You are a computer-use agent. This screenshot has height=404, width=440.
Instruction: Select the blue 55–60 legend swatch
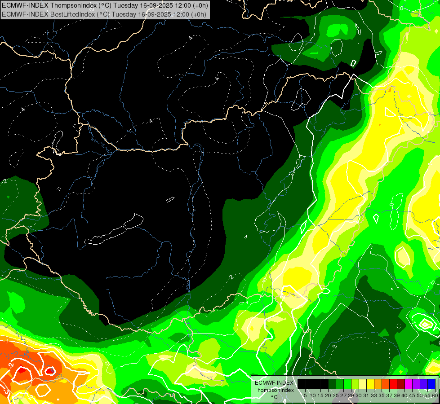(x=431, y=384)
